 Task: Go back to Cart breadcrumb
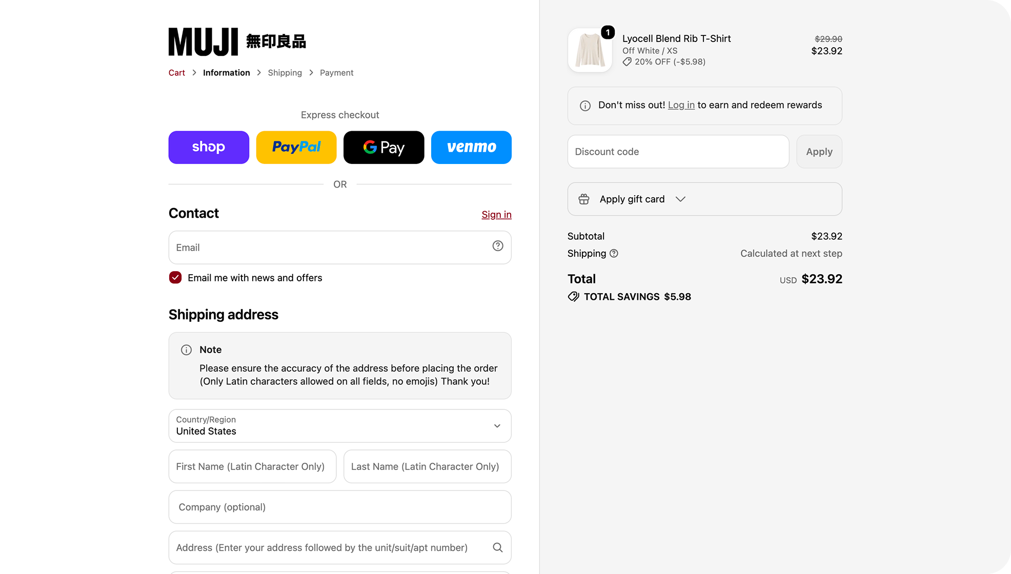coord(177,73)
